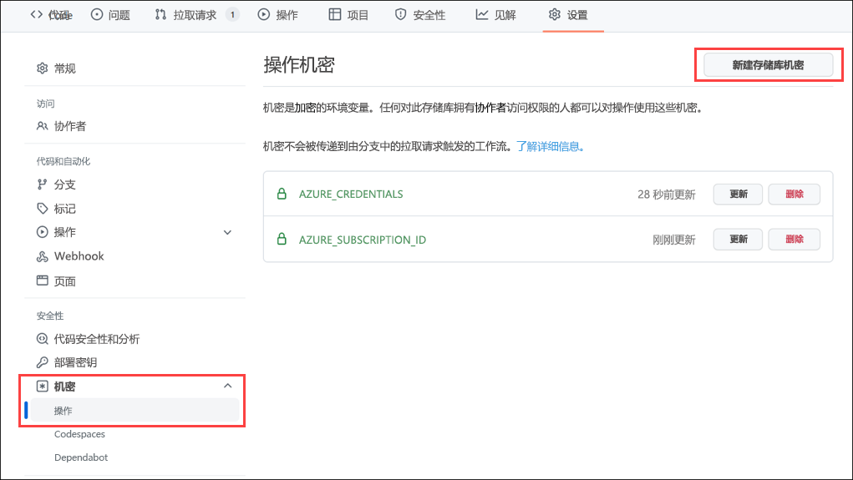Click the 刚刚更新 timestamp

click(674, 240)
